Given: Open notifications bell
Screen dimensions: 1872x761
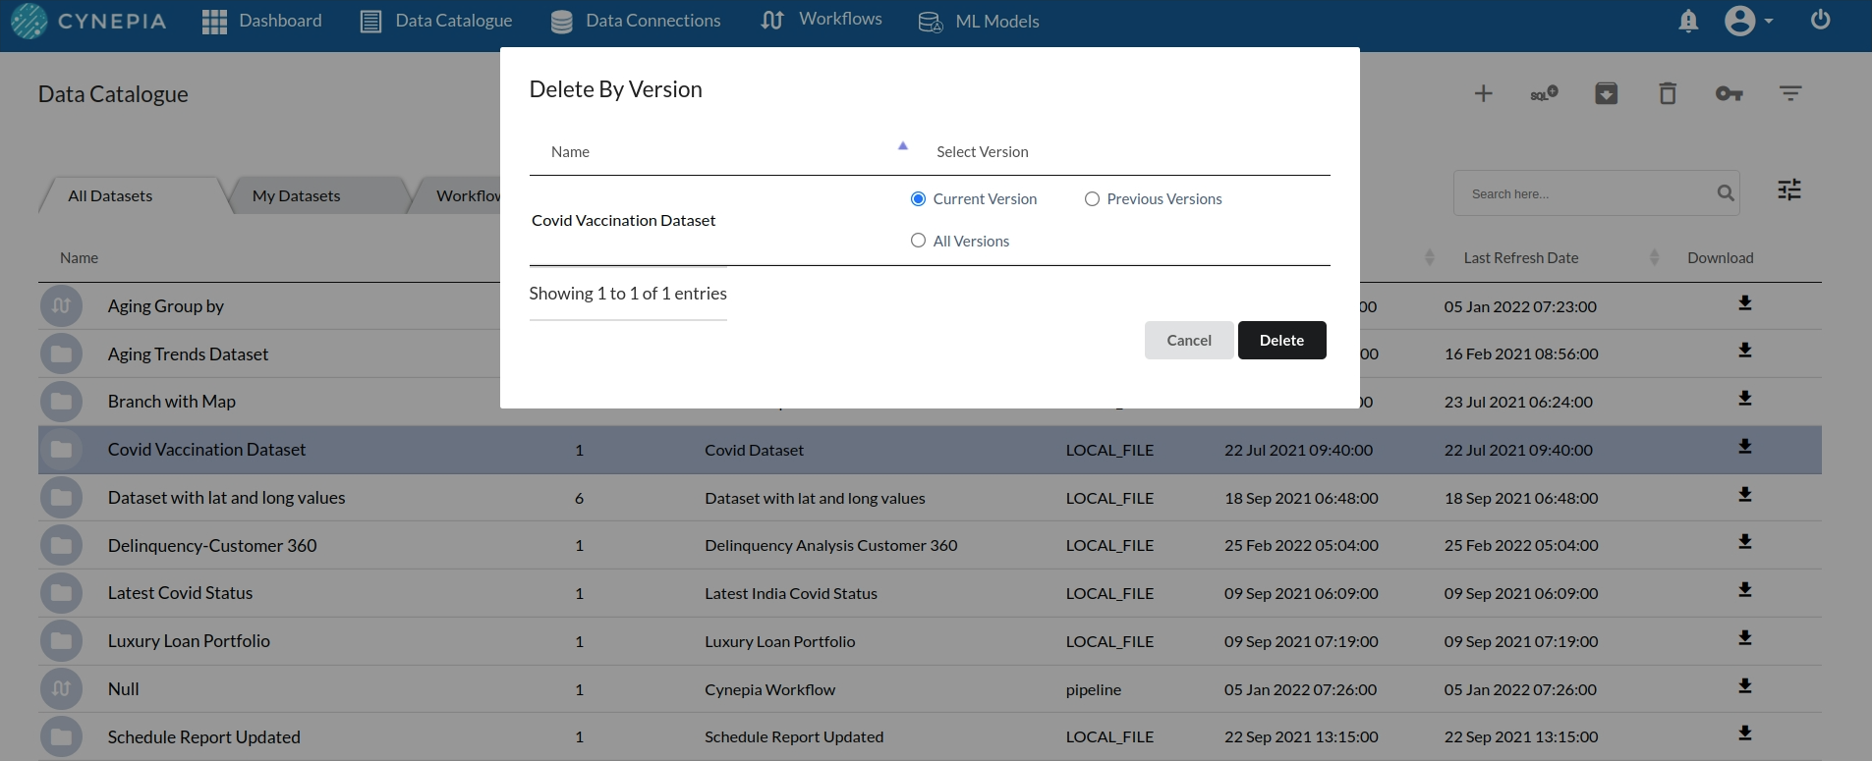Looking at the screenshot, I should pyautogui.click(x=1688, y=21).
